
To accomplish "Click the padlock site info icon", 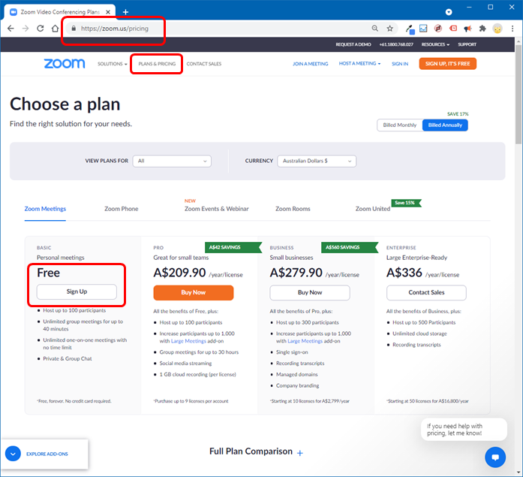I will [74, 29].
